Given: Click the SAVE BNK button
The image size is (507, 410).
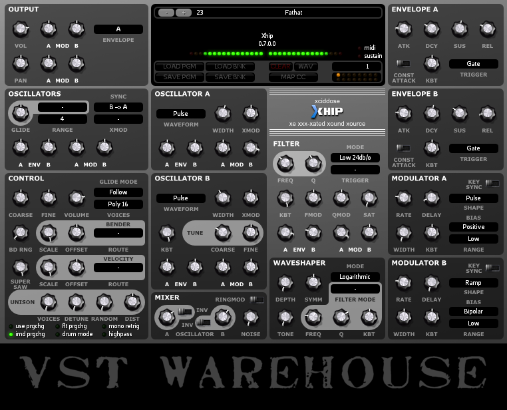Looking at the screenshot, I should pyautogui.click(x=230, y=77).
